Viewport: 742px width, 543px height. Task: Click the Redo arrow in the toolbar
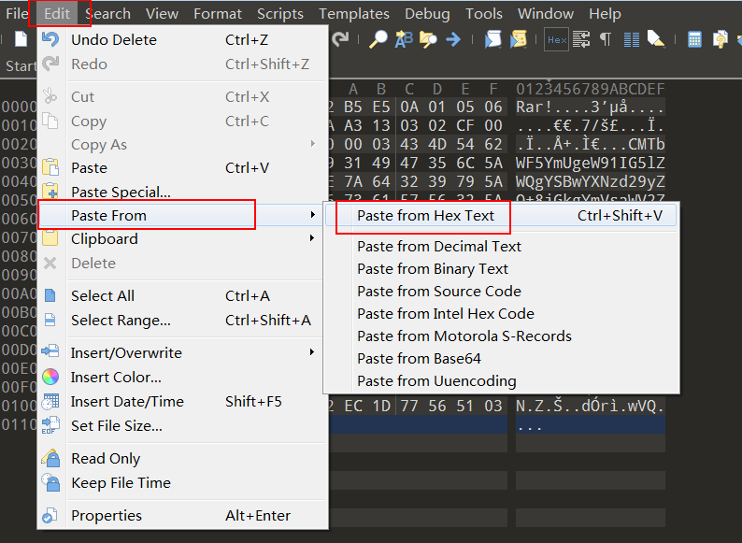[x=340, y=39]
